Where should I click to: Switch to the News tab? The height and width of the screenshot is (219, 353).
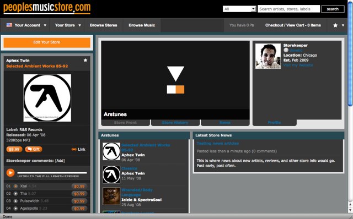click(225, 122)
